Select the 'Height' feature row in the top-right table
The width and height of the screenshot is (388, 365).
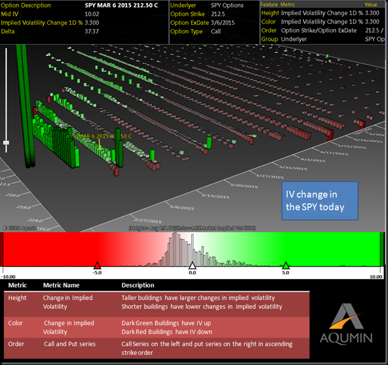(322, 13)
